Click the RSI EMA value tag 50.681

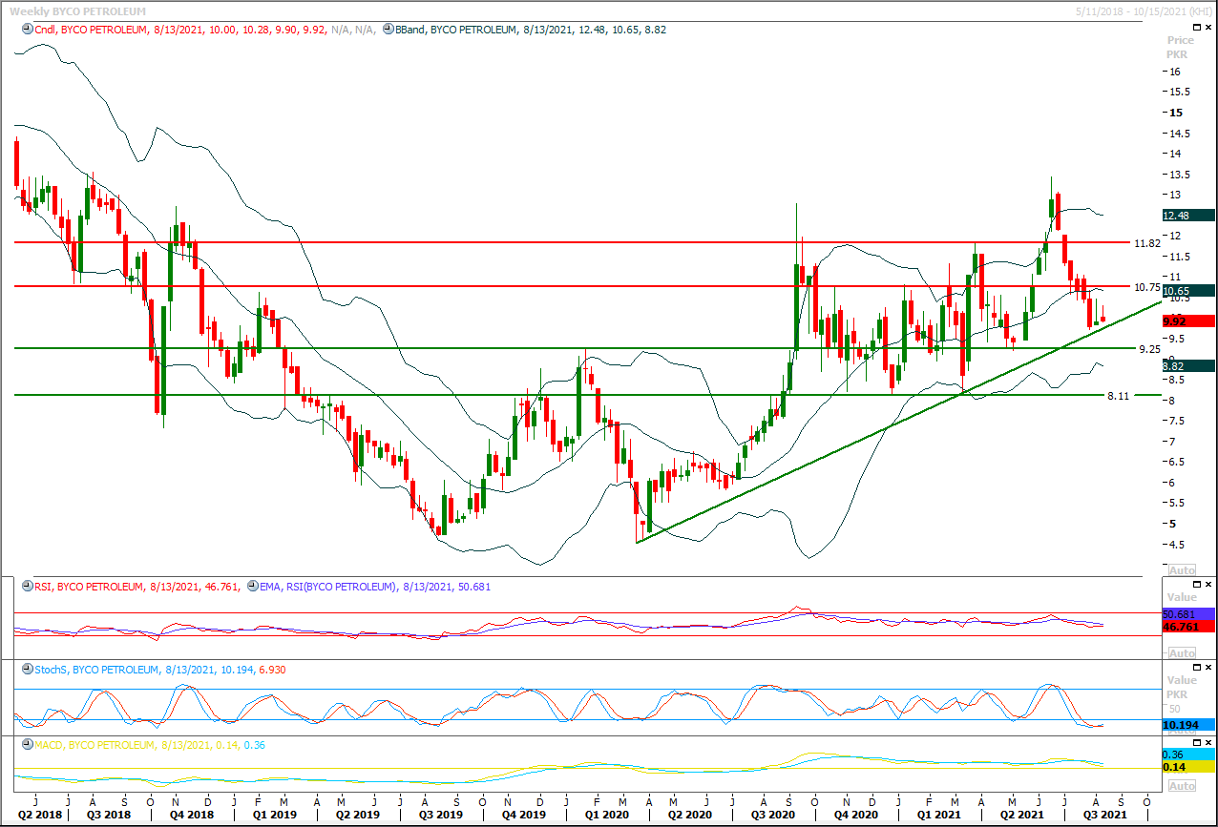pos(1187,614)
